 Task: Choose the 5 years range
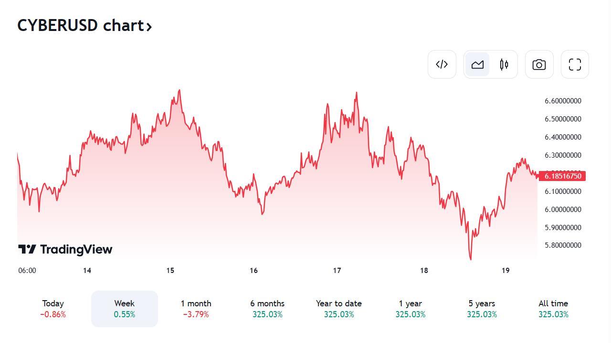click(x=482, y=309)
